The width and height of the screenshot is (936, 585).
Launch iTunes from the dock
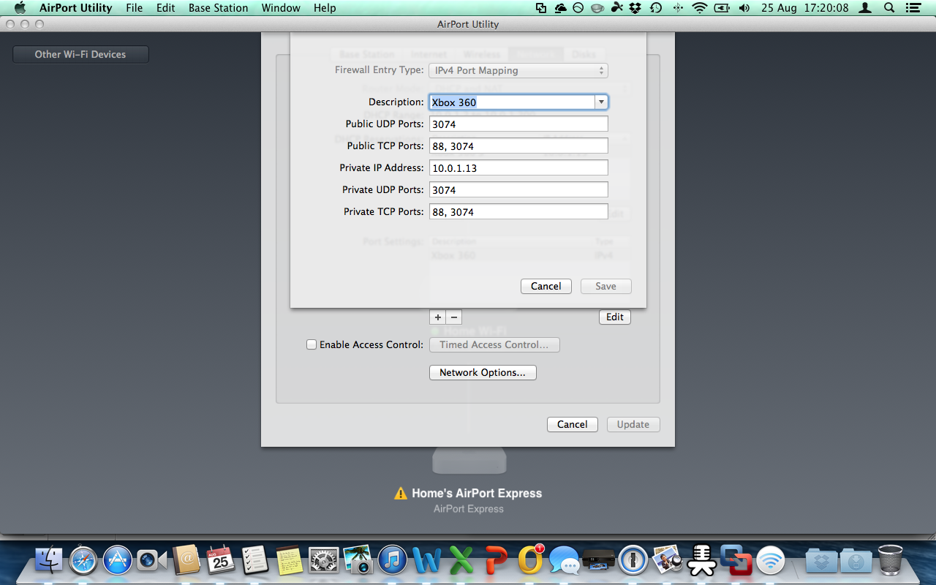pos(393,560)
